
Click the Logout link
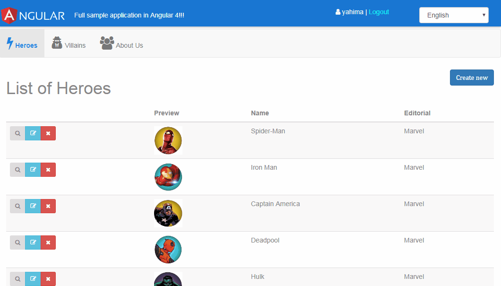pyautogui.click(x=379, y=12)
